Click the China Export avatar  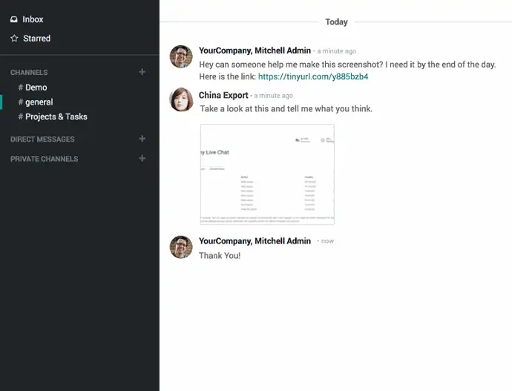(x=181, y=99)
